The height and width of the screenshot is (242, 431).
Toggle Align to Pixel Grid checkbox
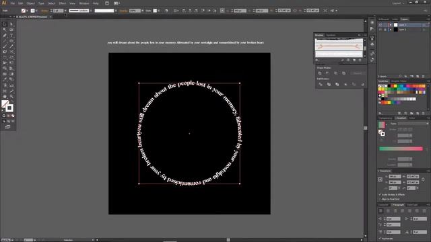tap(380, 199)
